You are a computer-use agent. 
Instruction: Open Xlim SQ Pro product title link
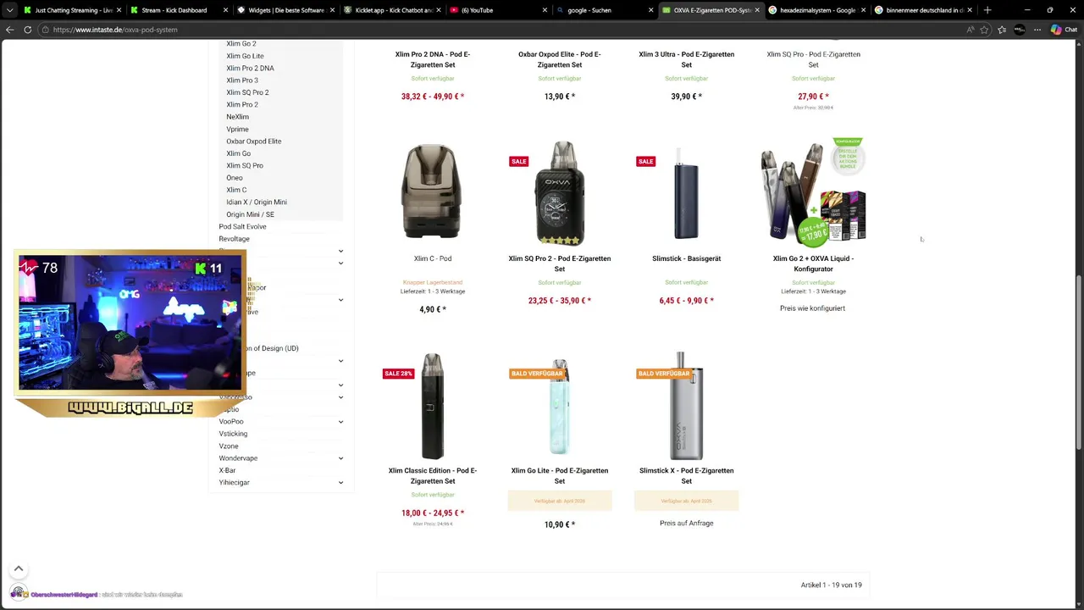pos(813,59)
